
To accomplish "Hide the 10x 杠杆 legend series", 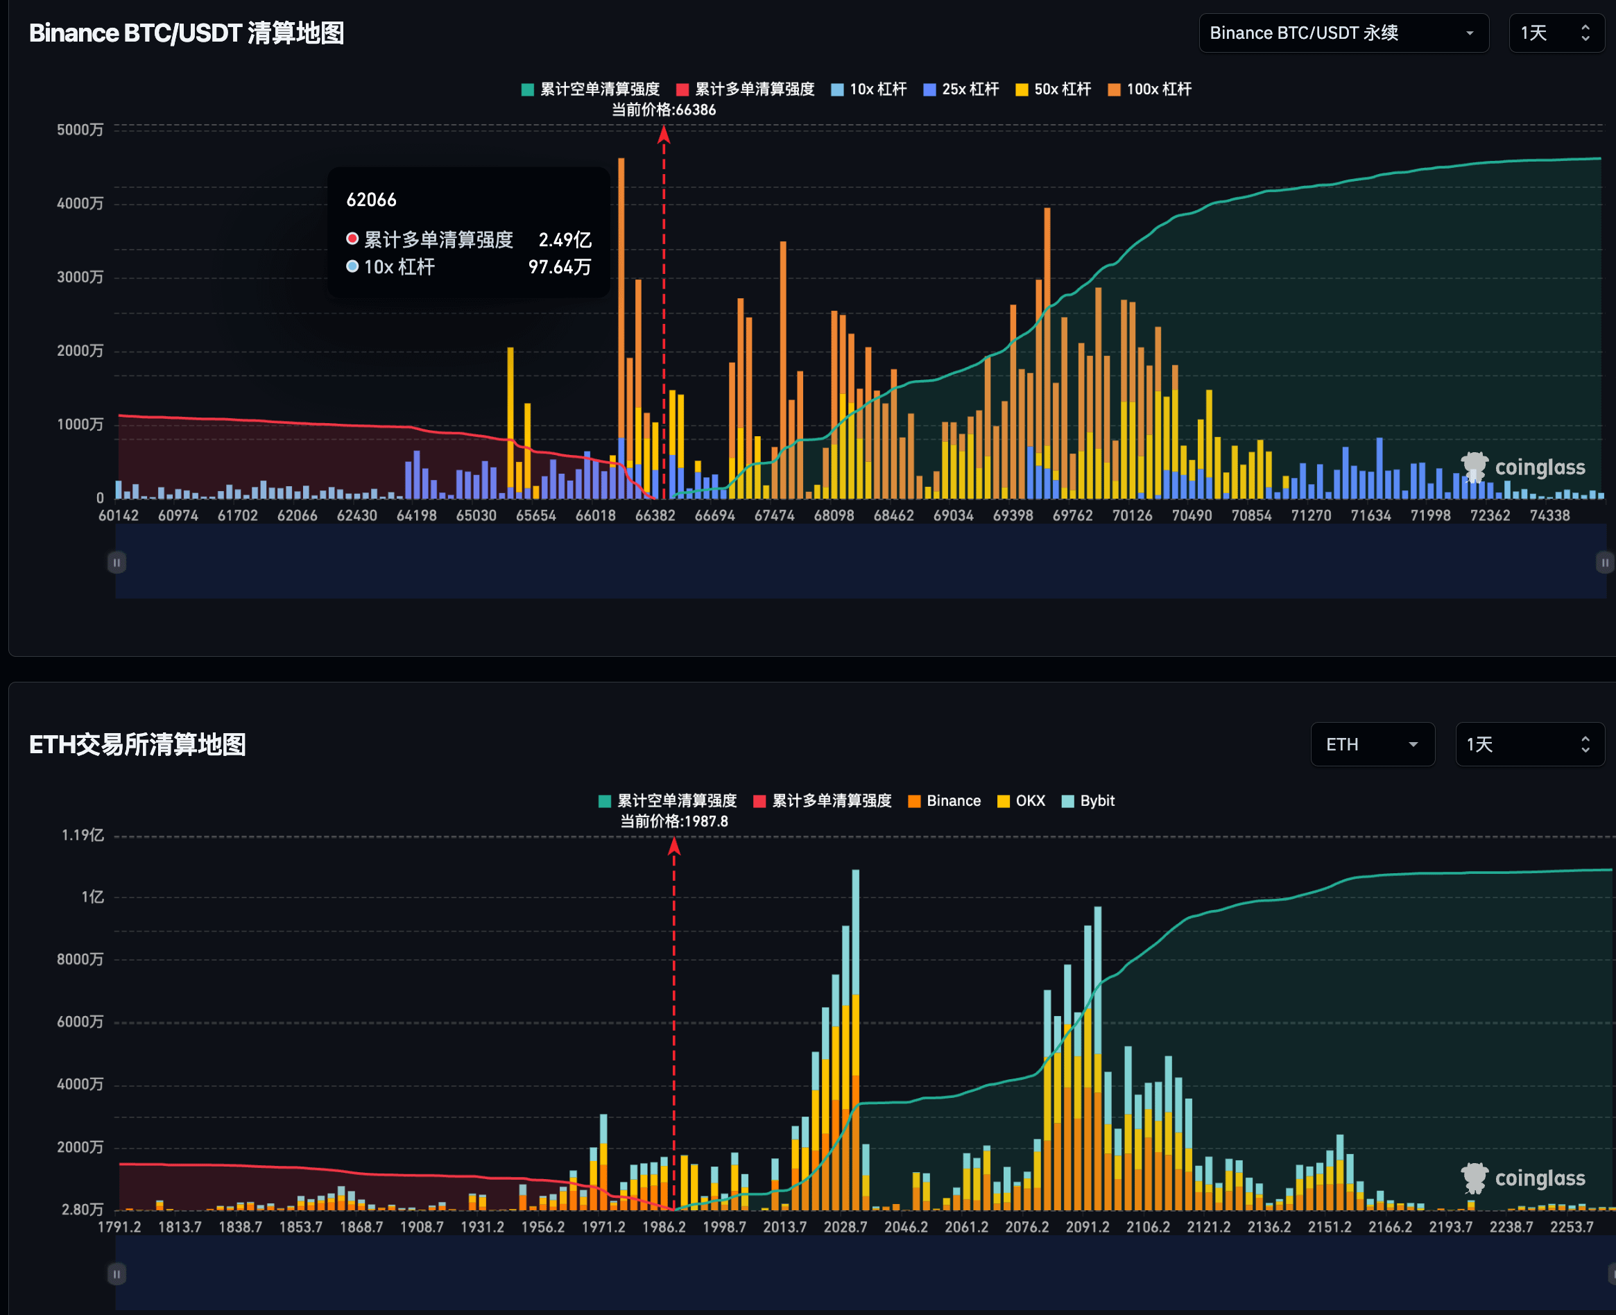I will (869, 89).
